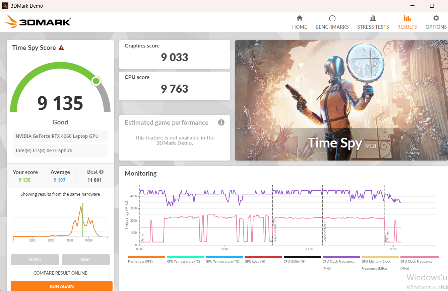Viewport: 448px width, 291px height.
Task: Click the NVIDIA GeForce RTX 4060 Laptop GPU row
Action: coord(60,136)
